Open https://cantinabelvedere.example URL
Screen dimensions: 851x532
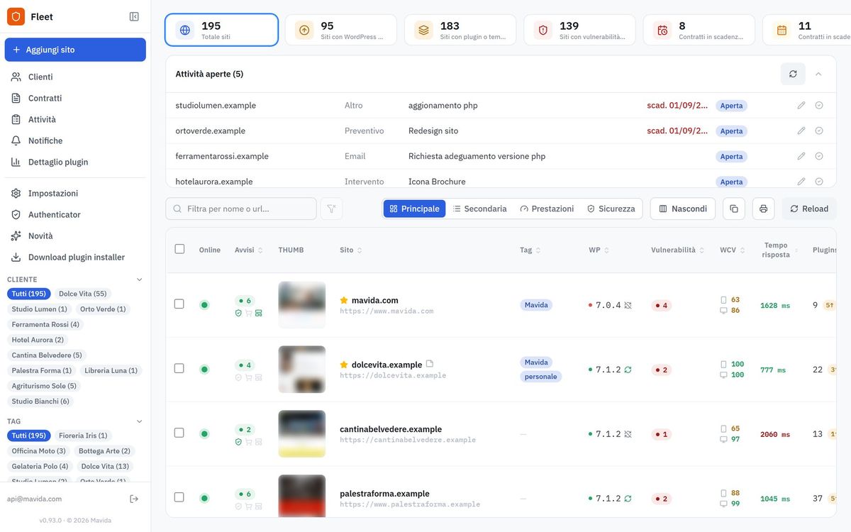408,440
